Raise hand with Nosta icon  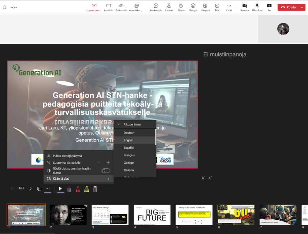pos(181,6)
